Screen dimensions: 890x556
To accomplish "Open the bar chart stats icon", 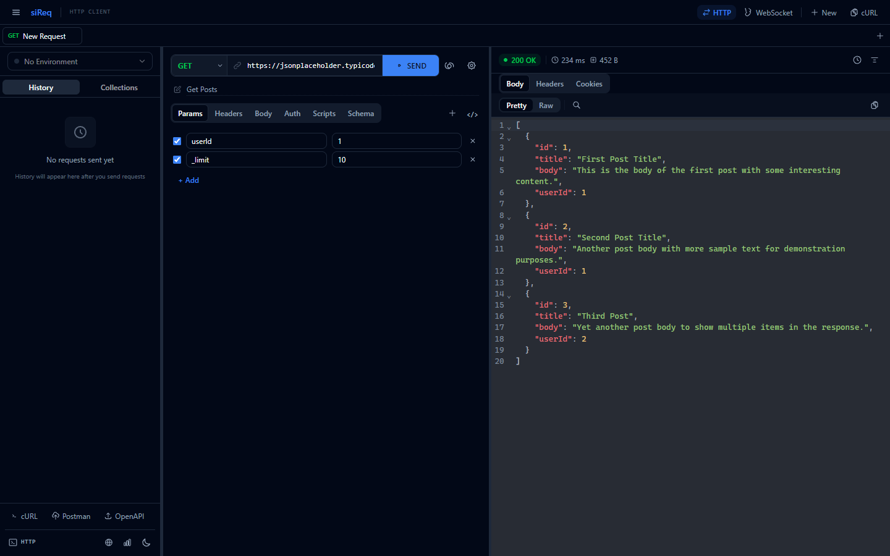I will click(127, 542).
